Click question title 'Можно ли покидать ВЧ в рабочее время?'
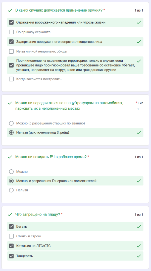 tap(51, 157)
